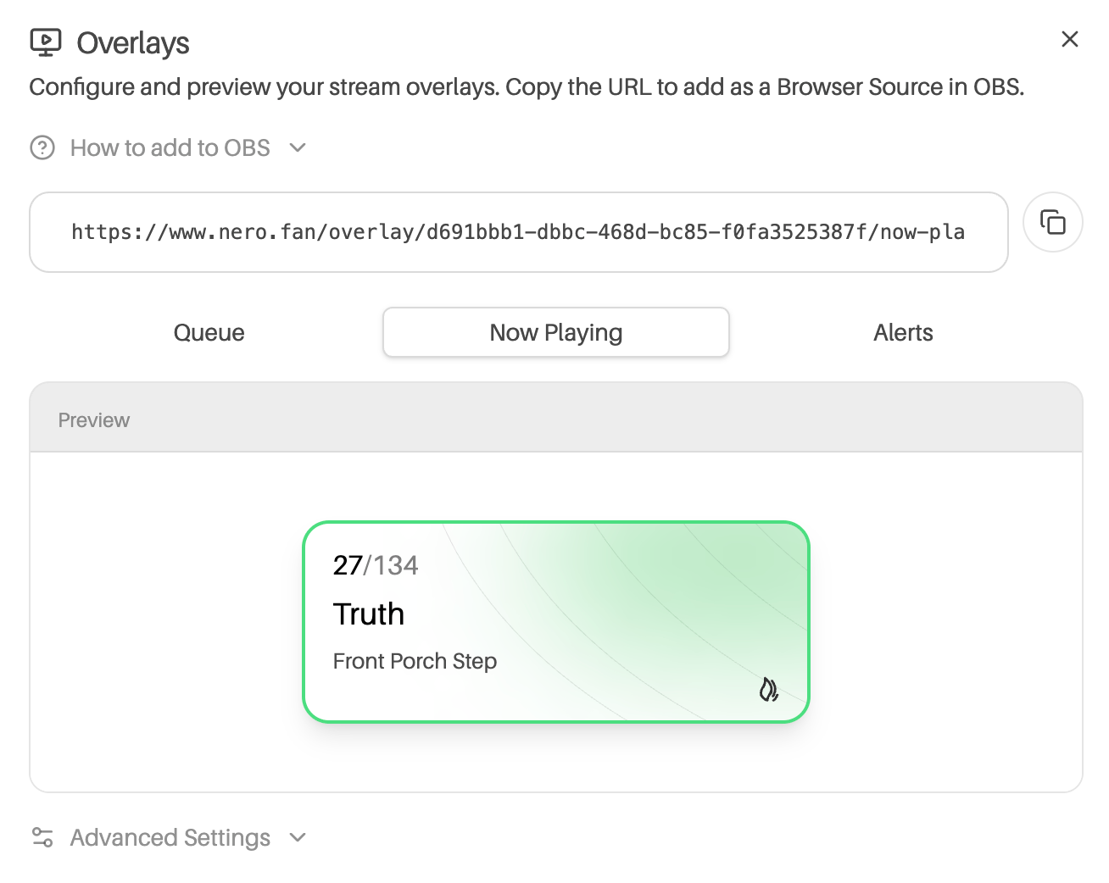Expand the Advanced Settings chevron
The image size is (1109, 883).
click(x=298, y=837)
